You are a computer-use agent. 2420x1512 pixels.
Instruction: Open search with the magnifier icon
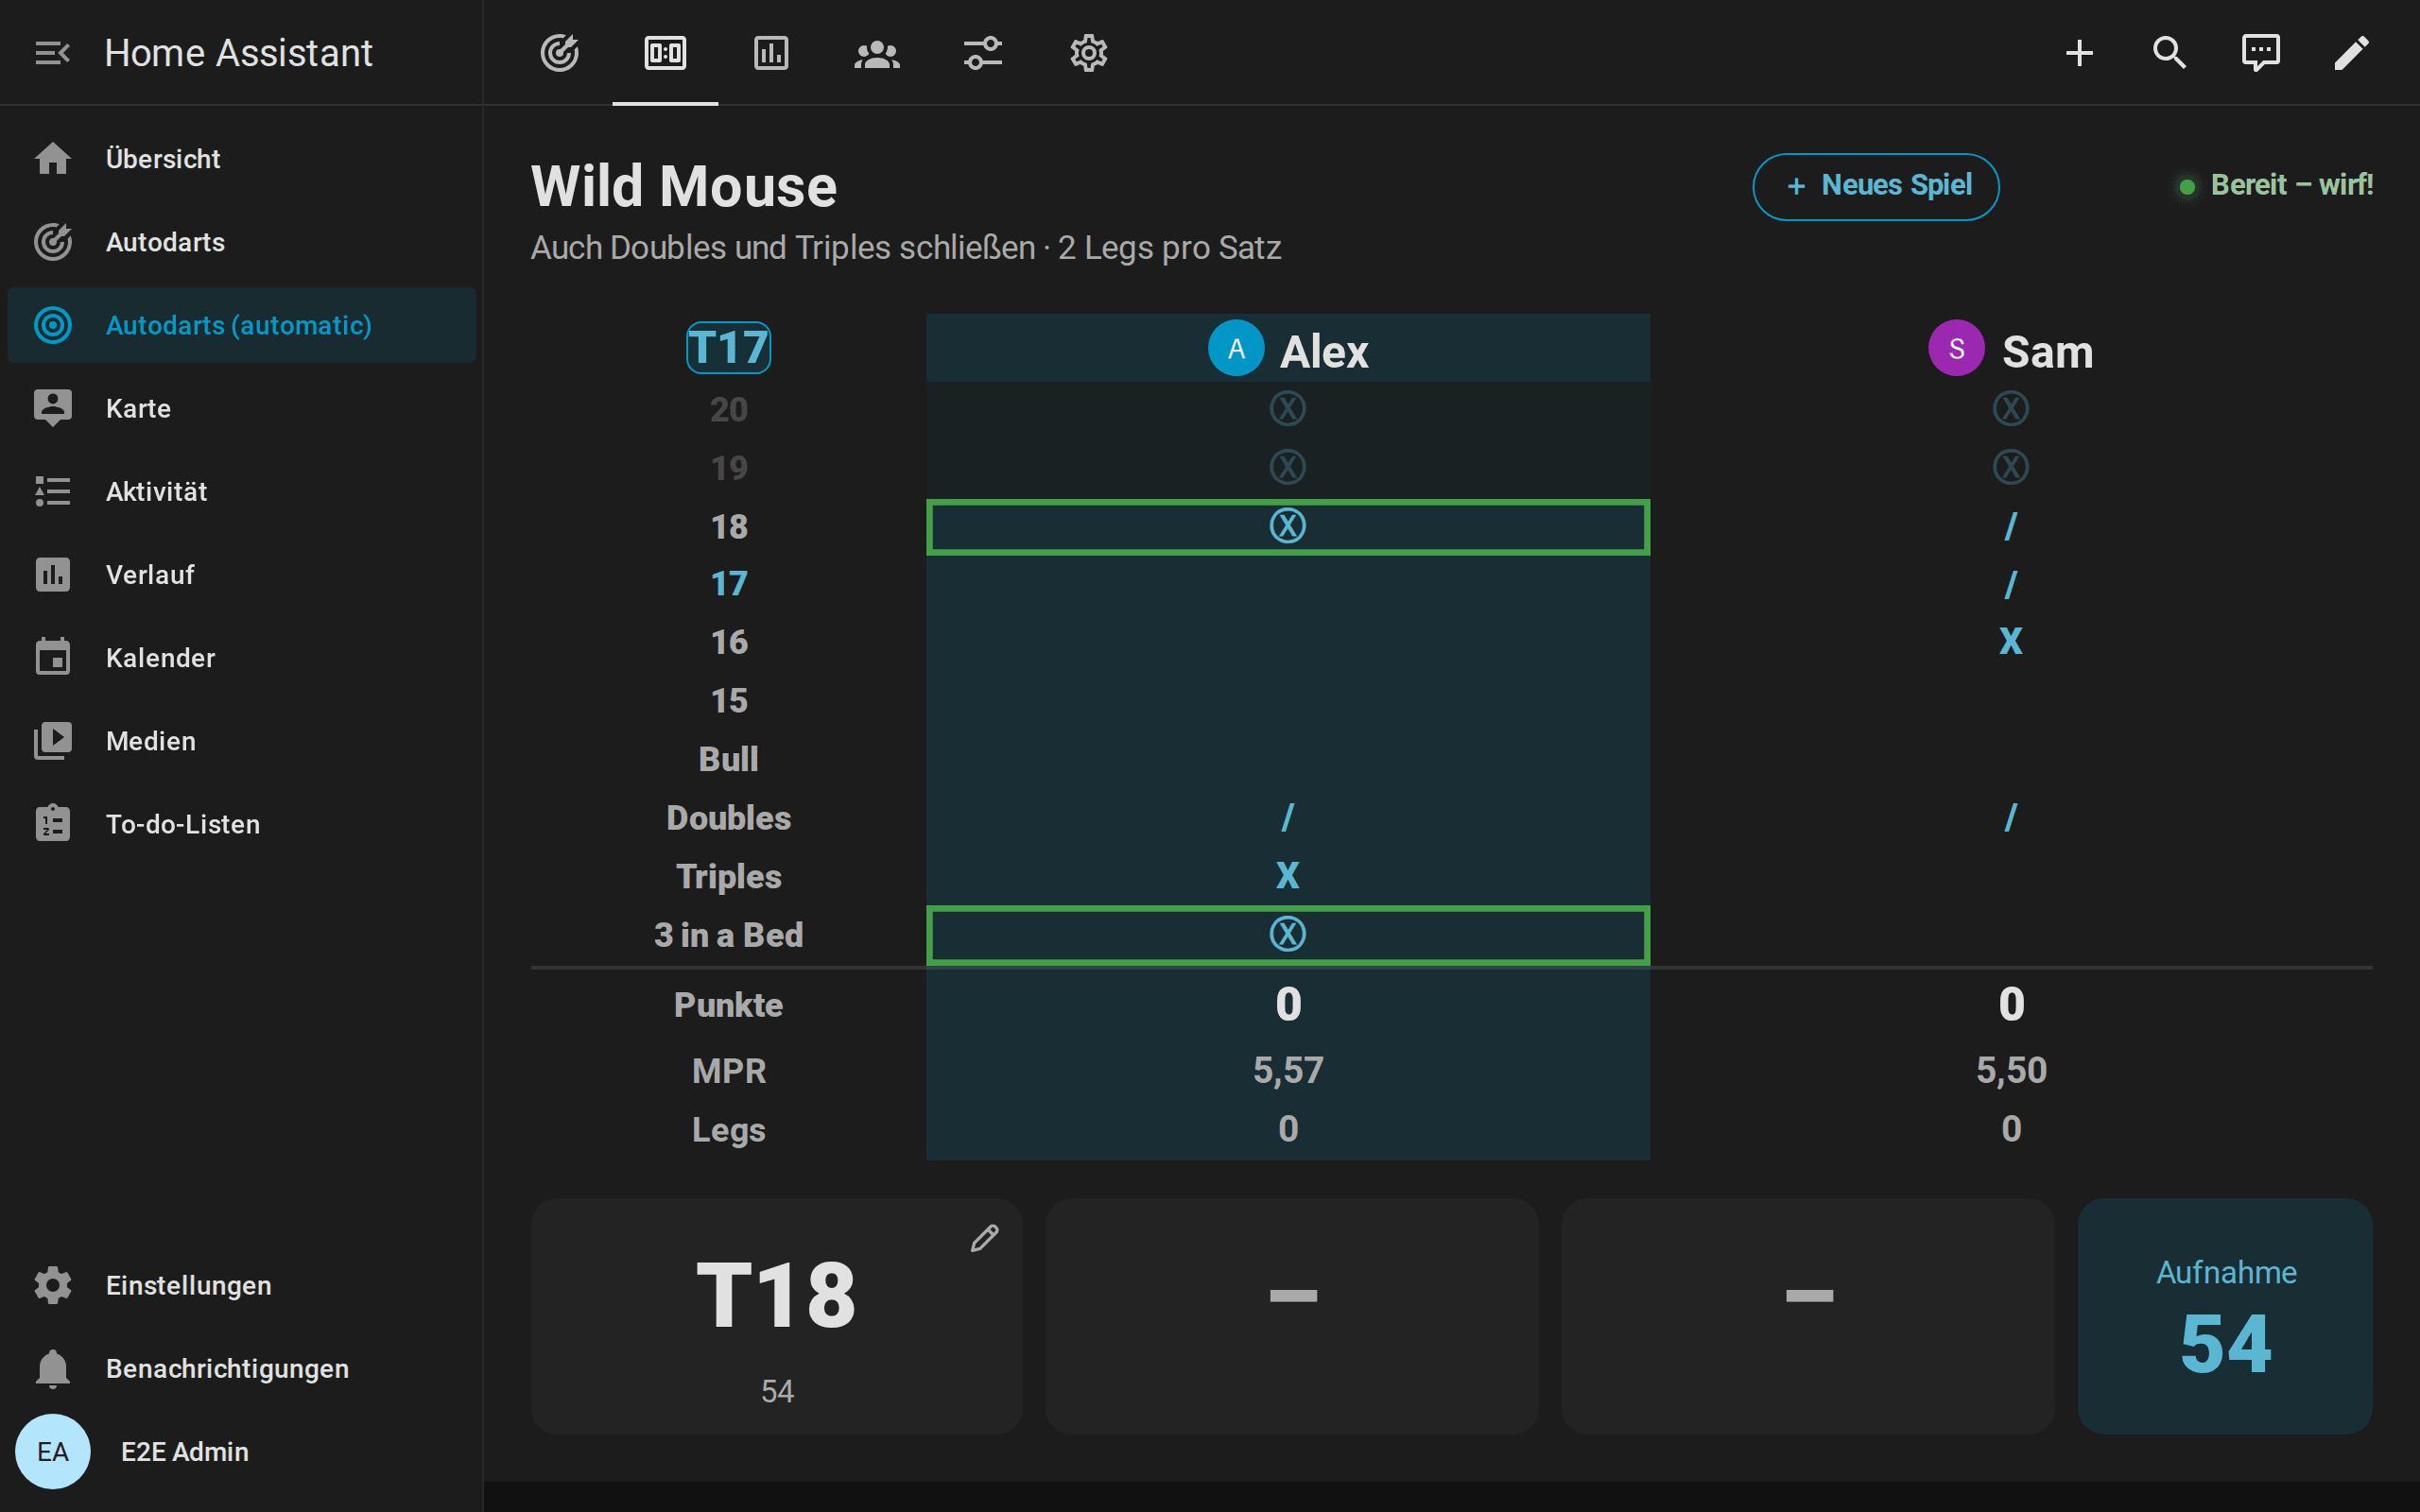coord(2170,53)
